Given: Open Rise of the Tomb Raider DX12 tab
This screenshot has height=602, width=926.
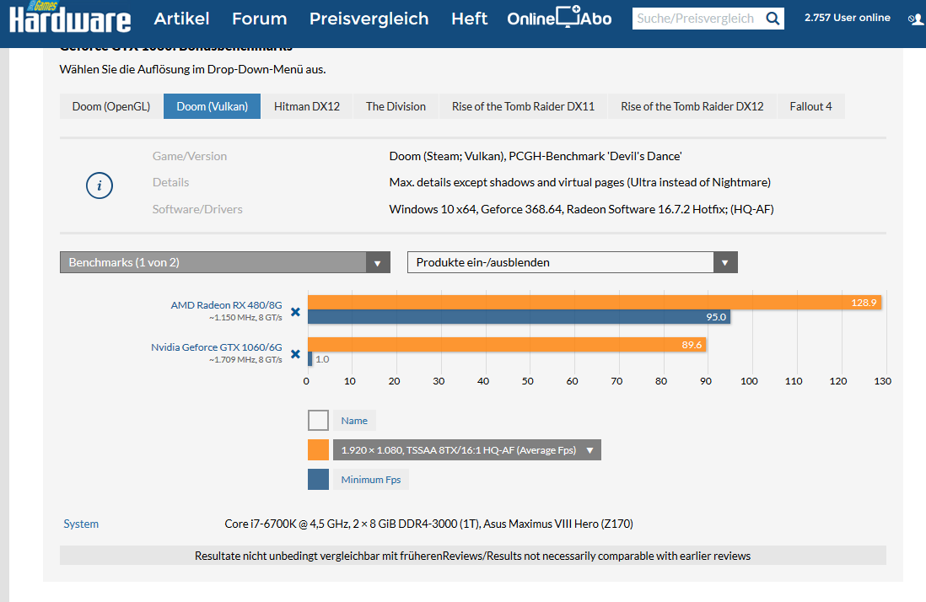Looking at the screenshot, I should click(692, 106).
